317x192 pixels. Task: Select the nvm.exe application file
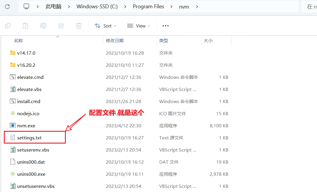(26, 126)
